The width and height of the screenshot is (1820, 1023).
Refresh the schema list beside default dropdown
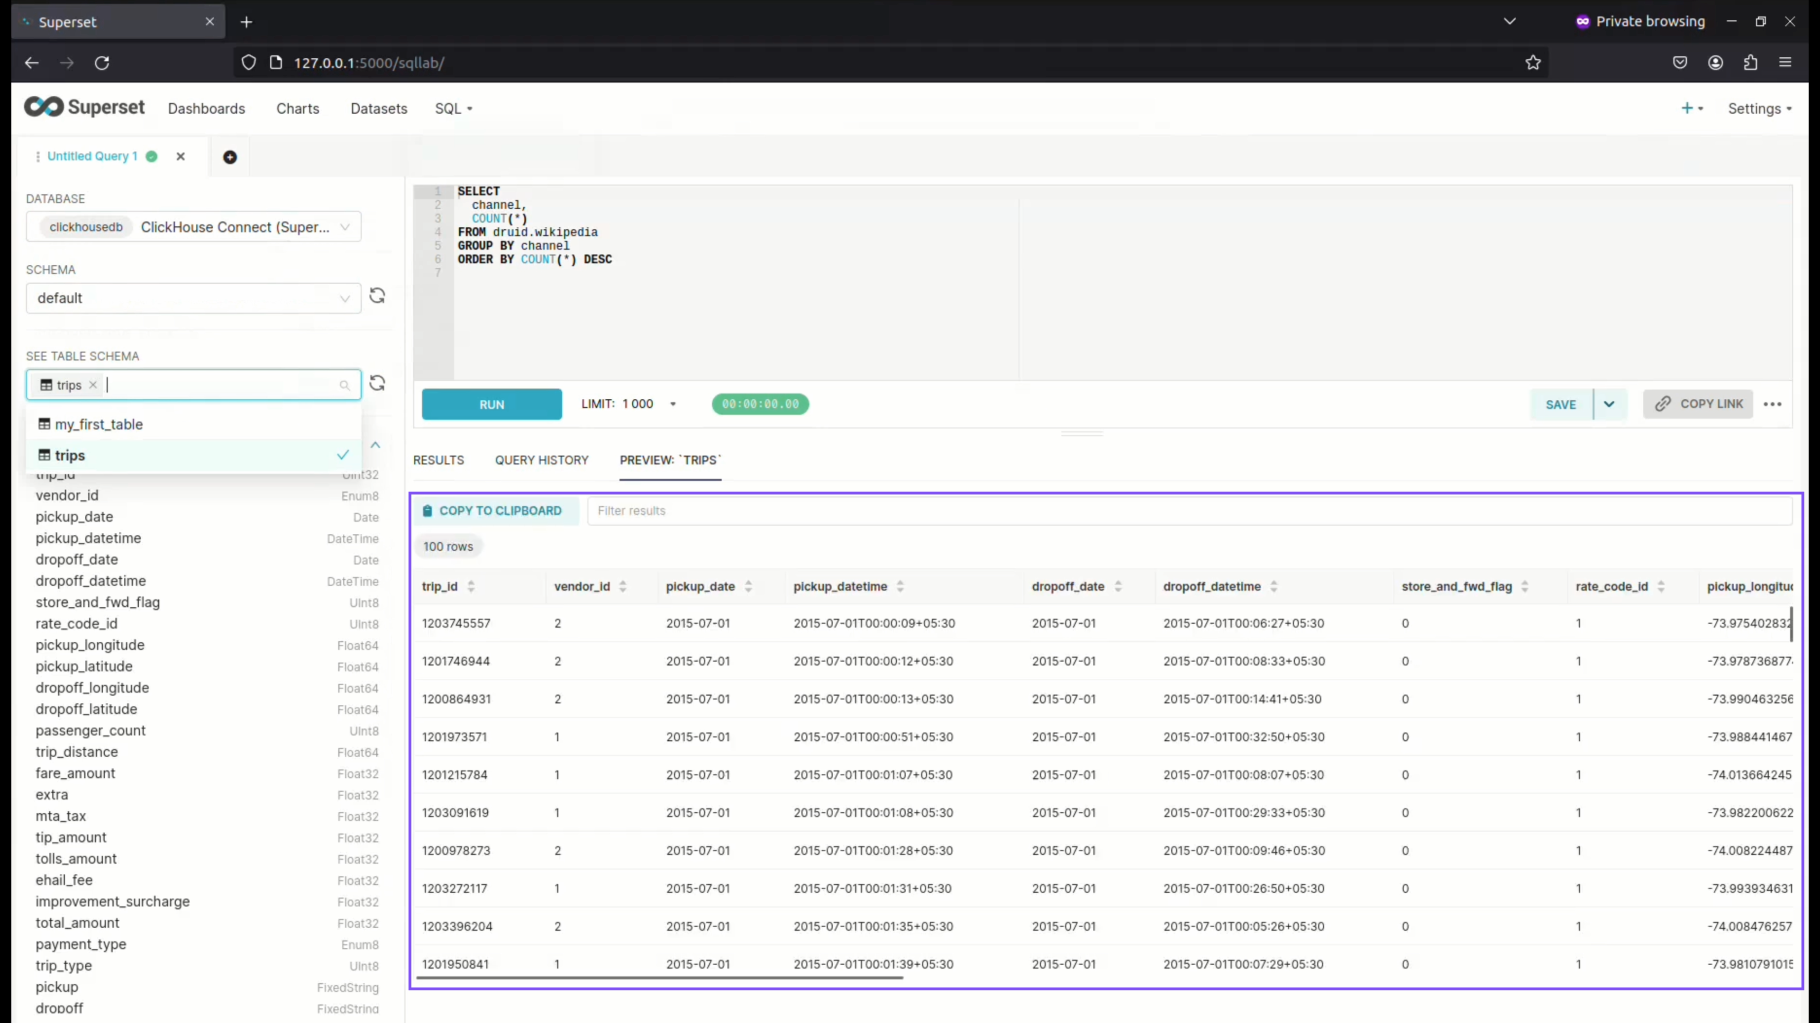click(377, 296)
